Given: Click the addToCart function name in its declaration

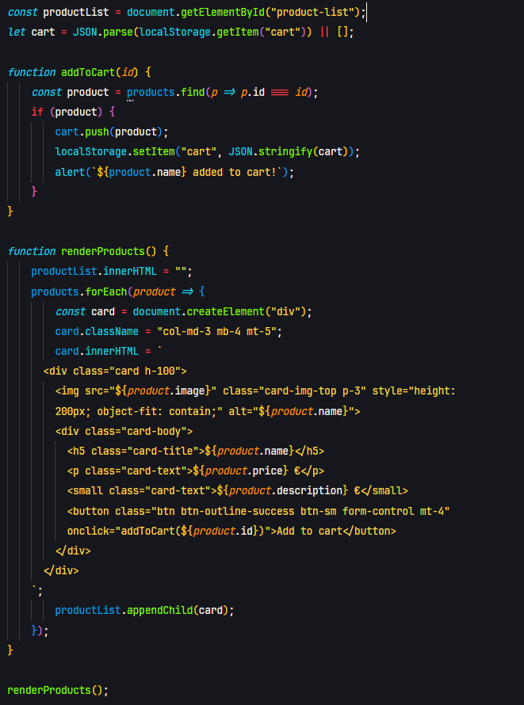Looking at the screenshot, I should 88,72.
